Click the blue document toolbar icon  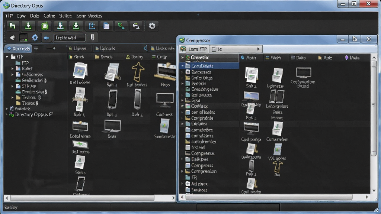(106, 26)
